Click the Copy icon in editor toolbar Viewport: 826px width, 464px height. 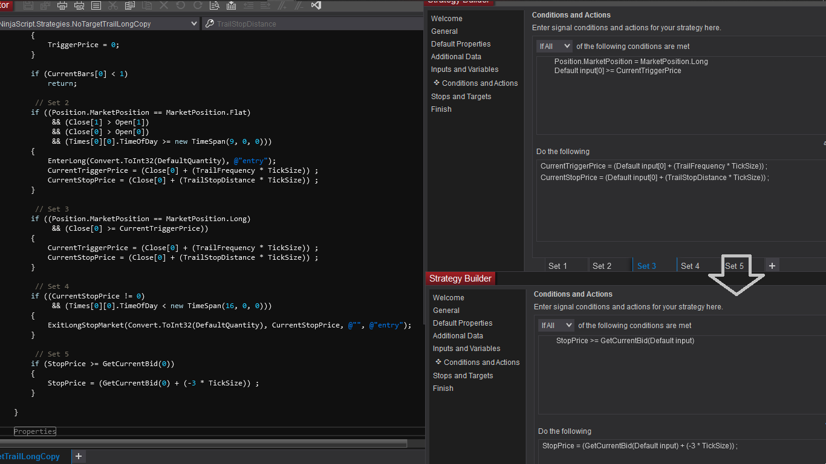129,5
